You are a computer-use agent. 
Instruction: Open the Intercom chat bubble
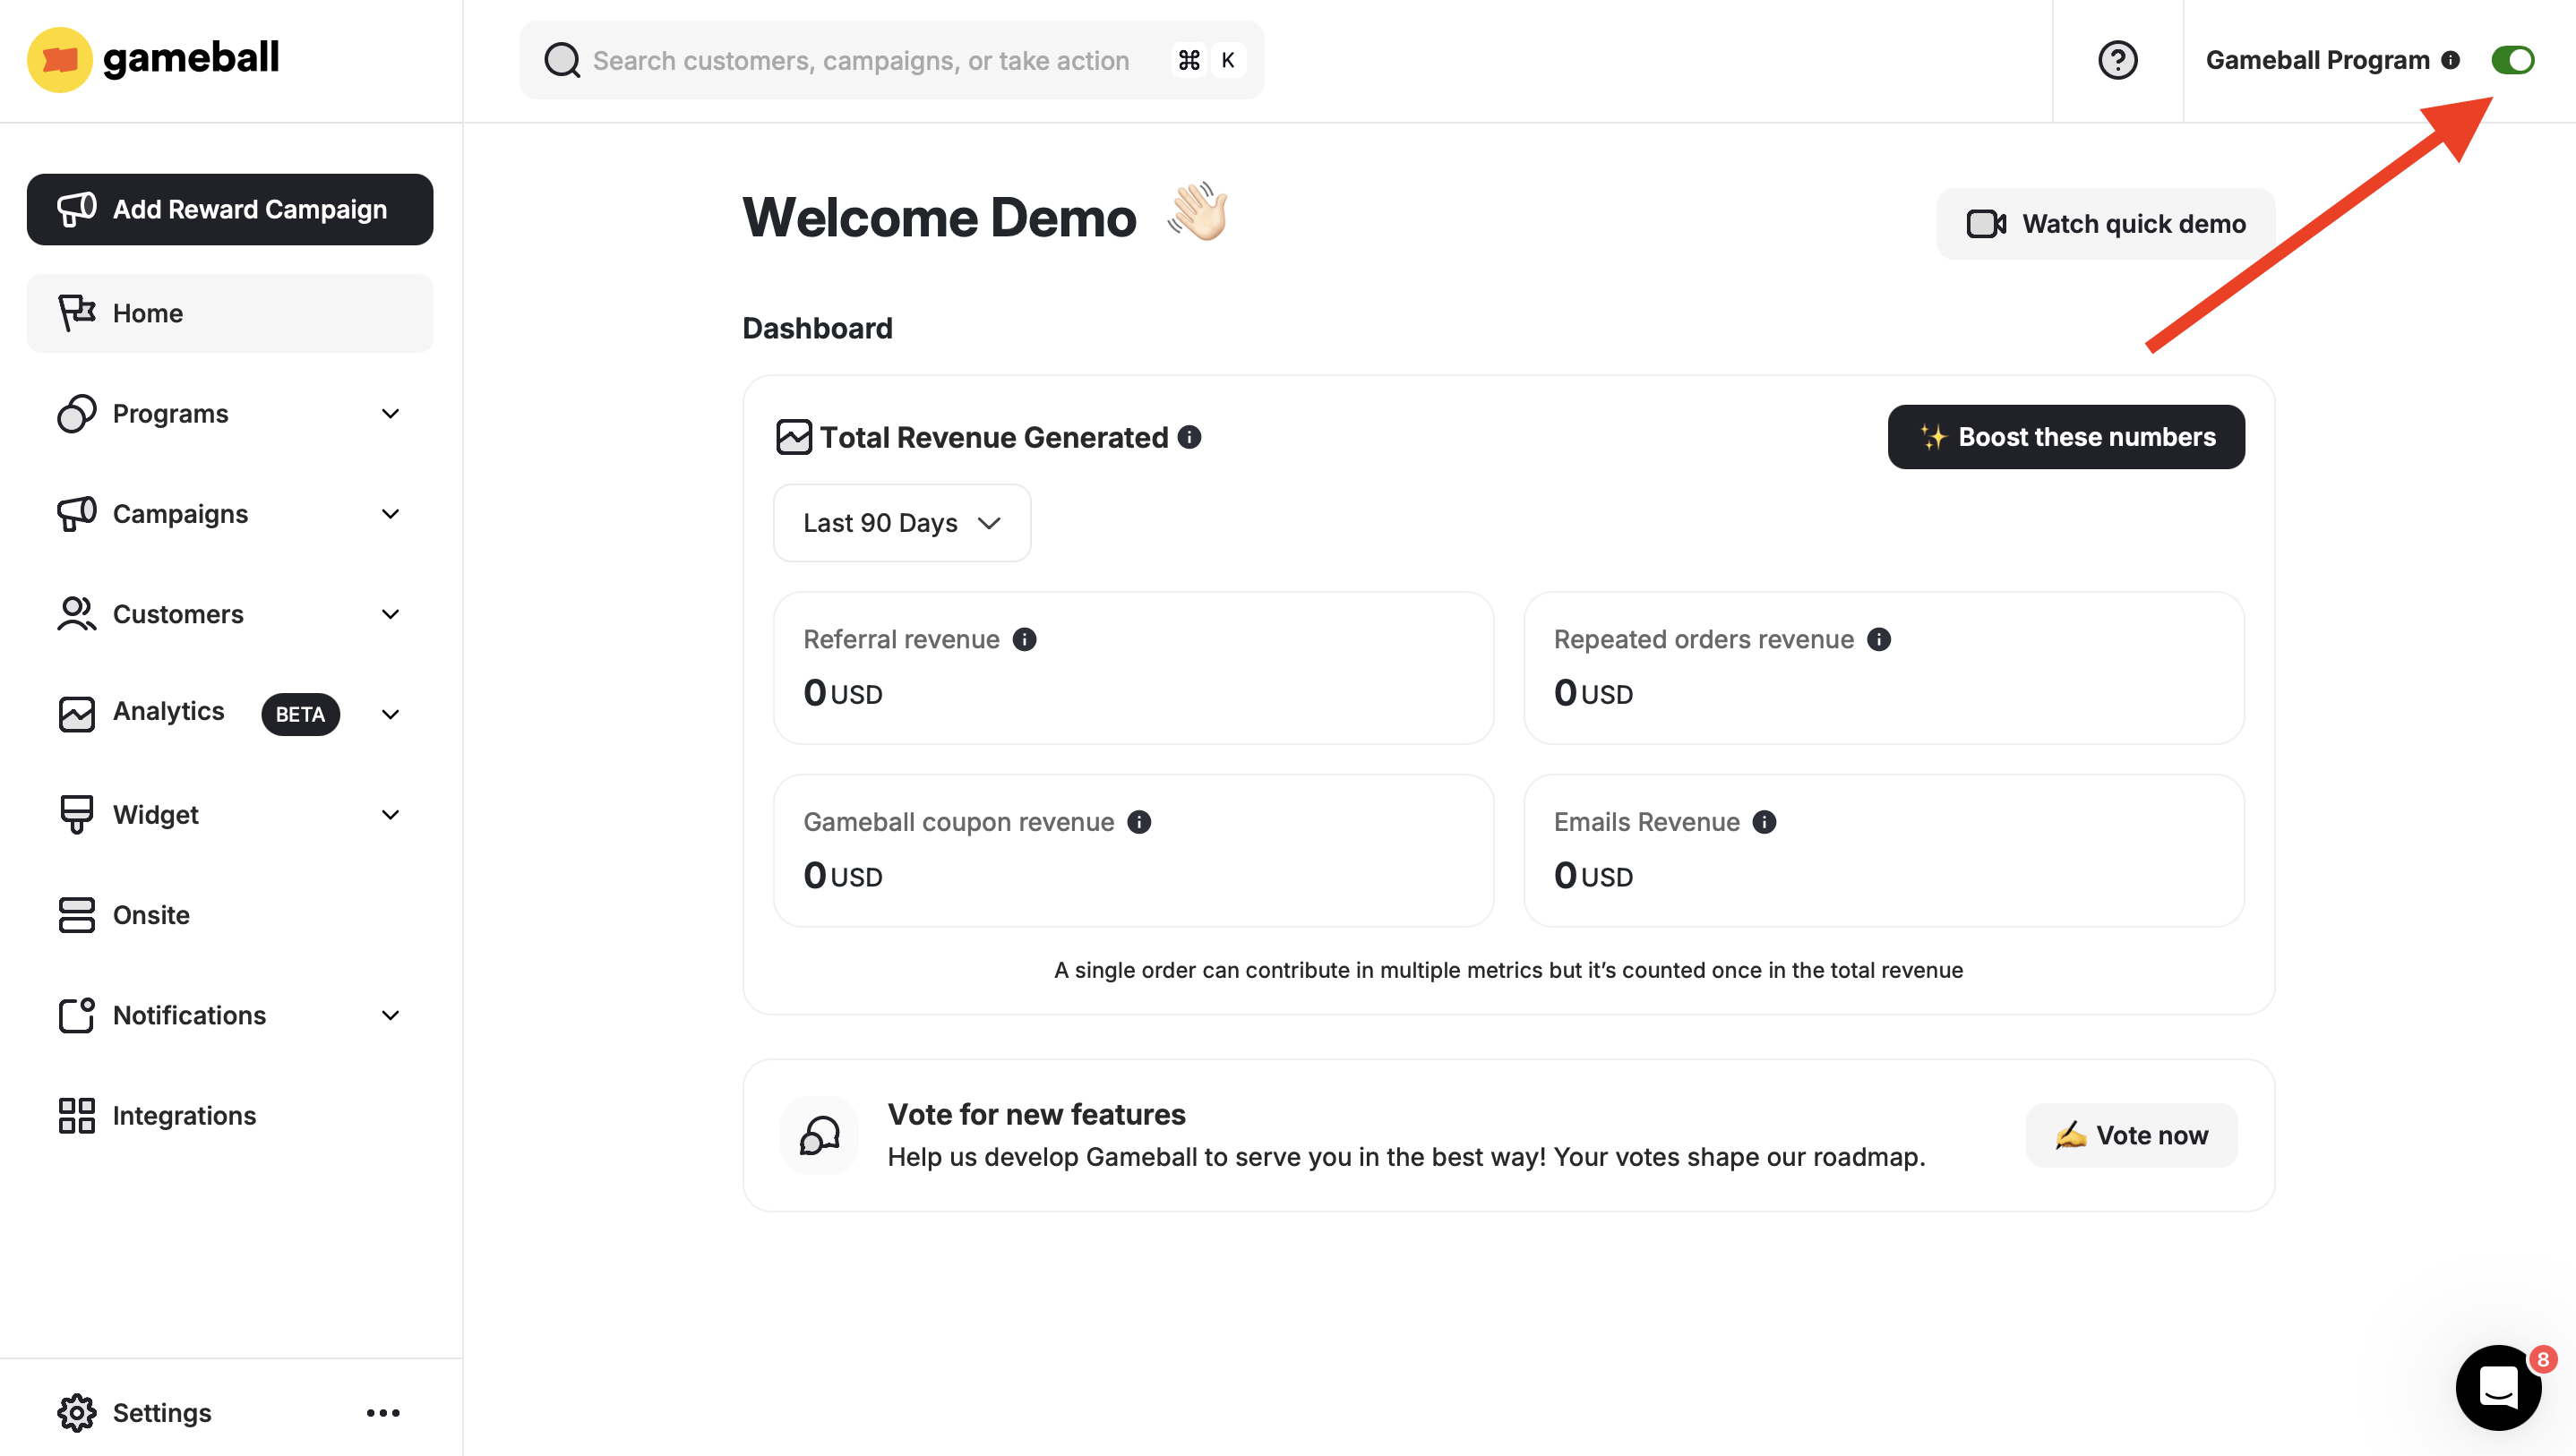tap(2498, 1387)
